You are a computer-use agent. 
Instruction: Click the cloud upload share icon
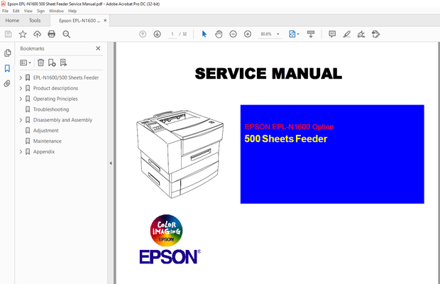pos(37,34)
